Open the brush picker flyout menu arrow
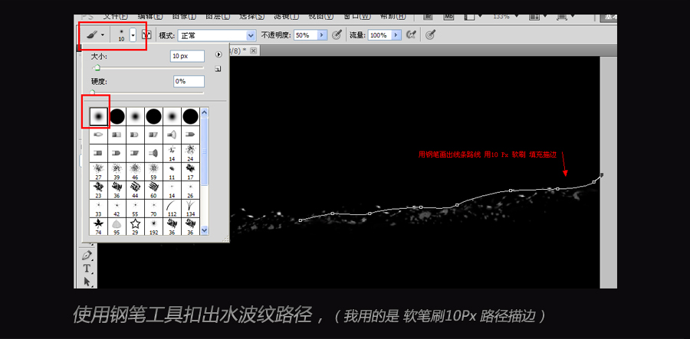This screenshot has height=339, width=690. (x=219, y=54)
